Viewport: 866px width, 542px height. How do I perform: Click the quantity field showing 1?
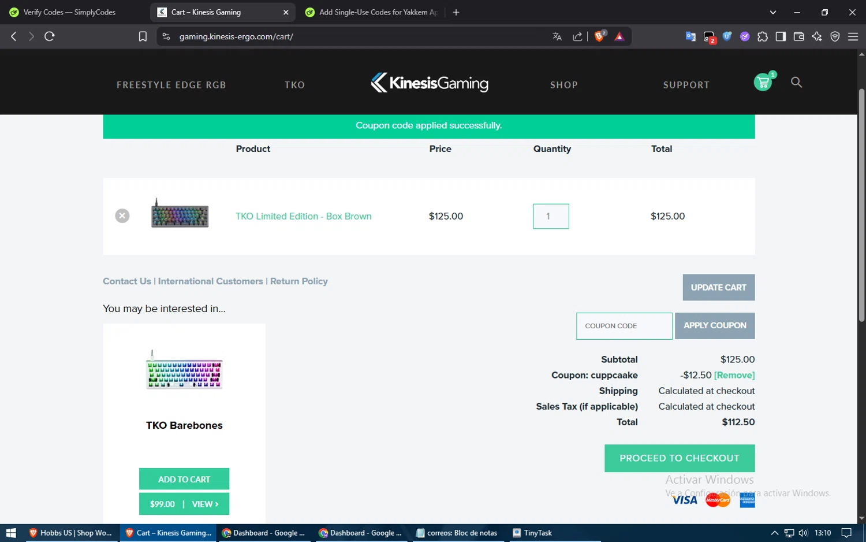point(551,216)
